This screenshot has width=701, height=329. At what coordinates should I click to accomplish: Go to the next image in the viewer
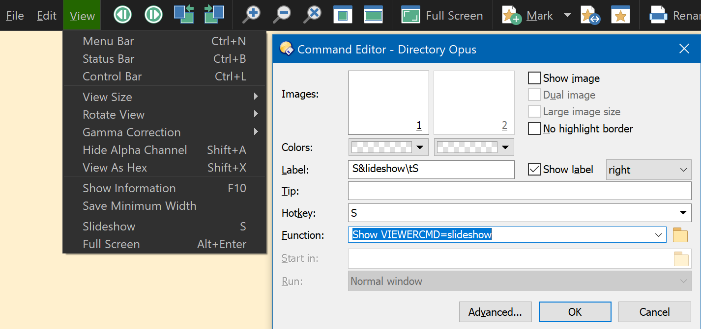[x=153, y=15]
